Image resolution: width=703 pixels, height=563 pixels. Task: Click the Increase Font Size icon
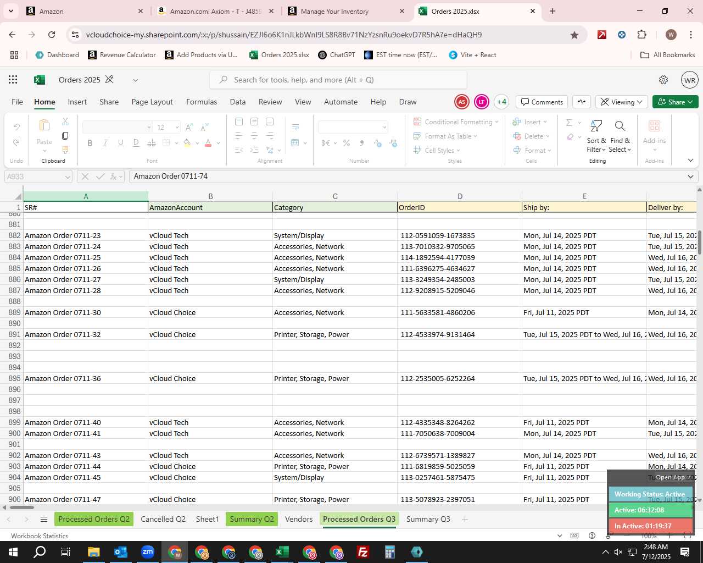[189, 128]
